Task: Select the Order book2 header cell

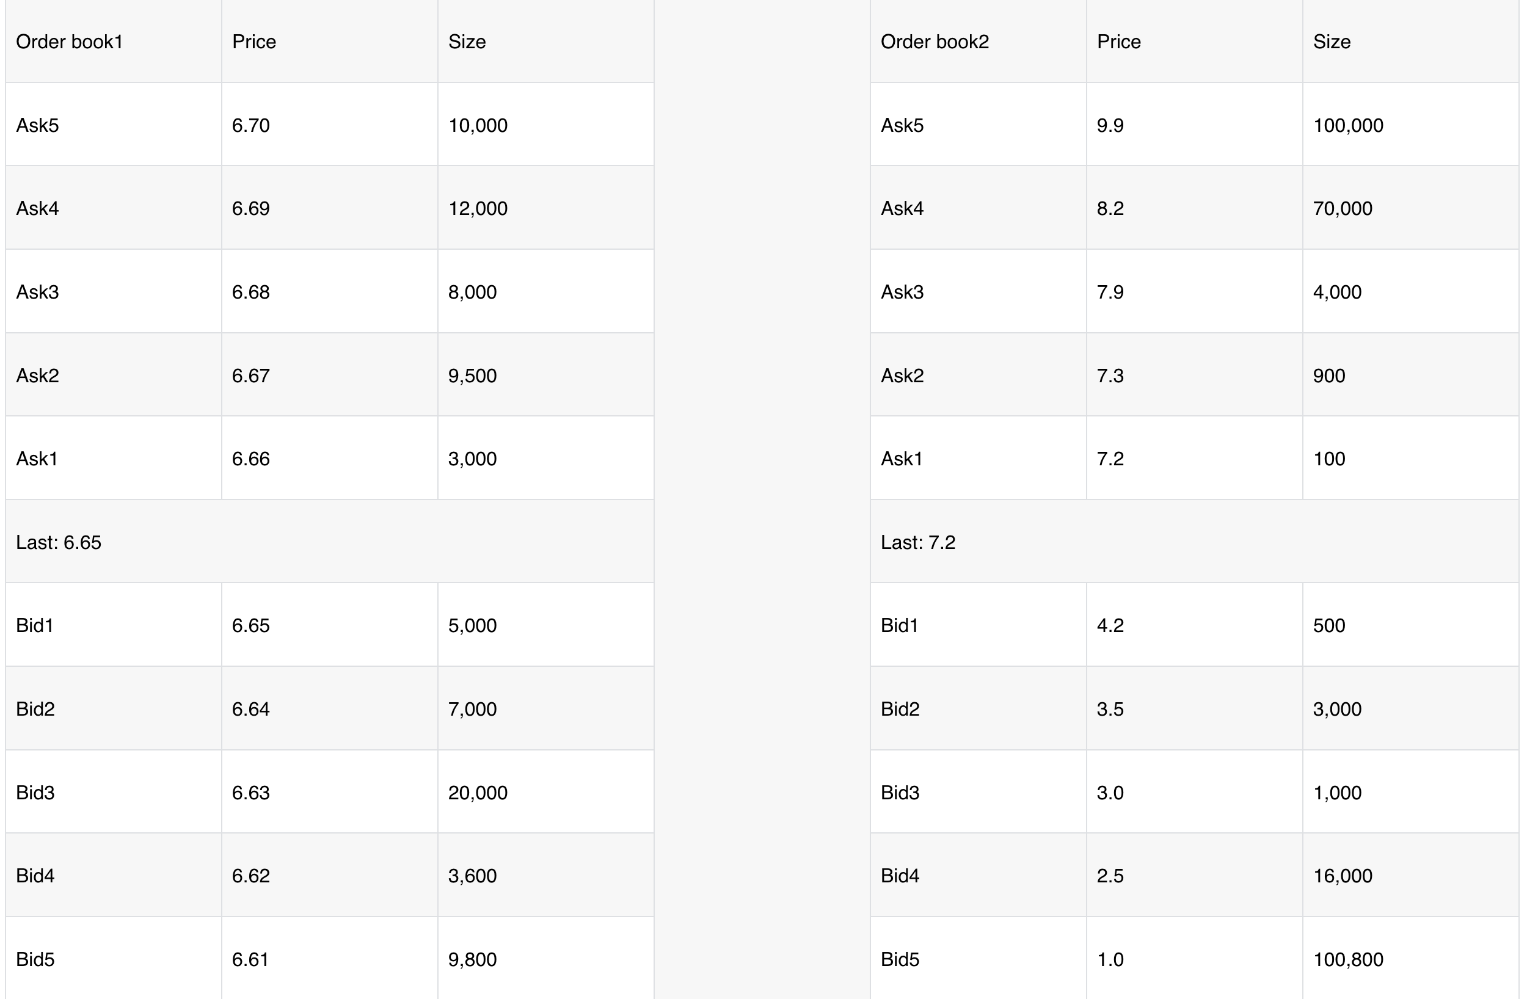Action: click(978, 41)
